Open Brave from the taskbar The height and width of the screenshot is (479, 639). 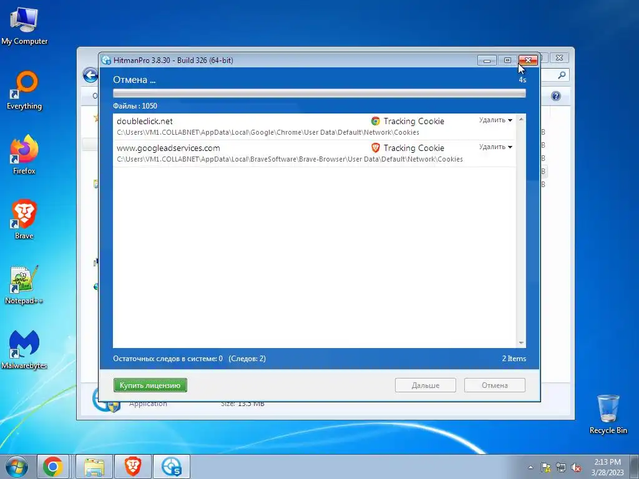(133, 467)
